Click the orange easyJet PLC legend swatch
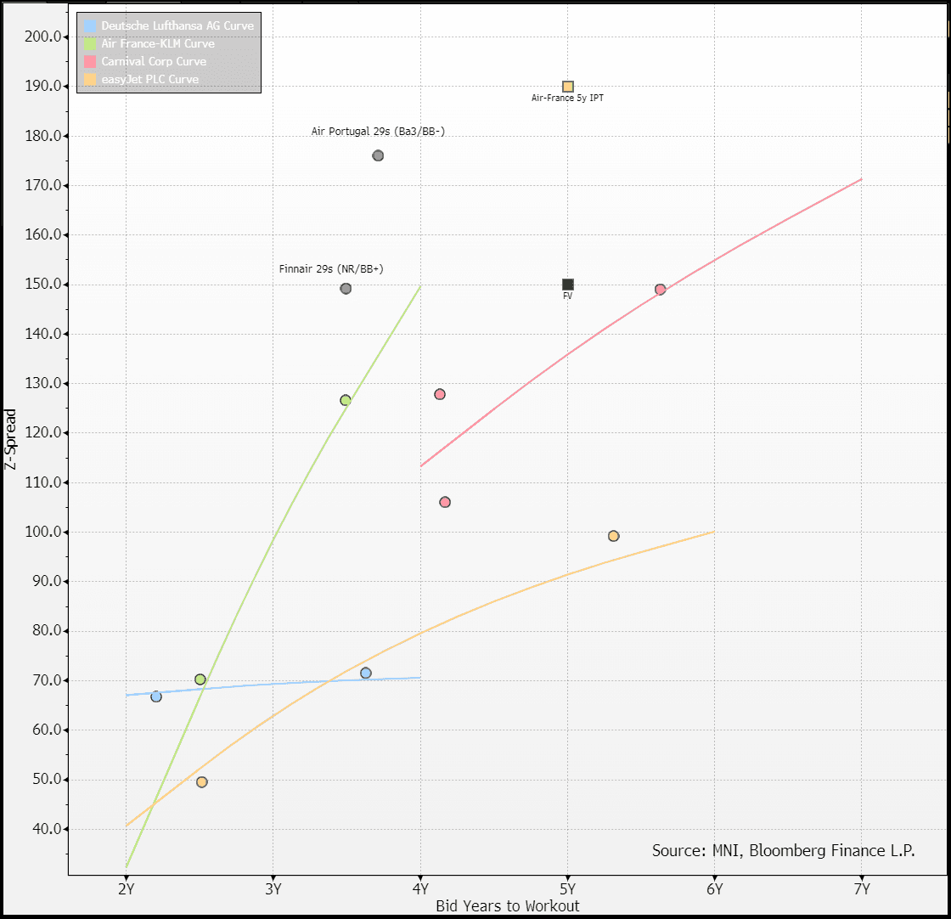 click(x=90, y=80)
